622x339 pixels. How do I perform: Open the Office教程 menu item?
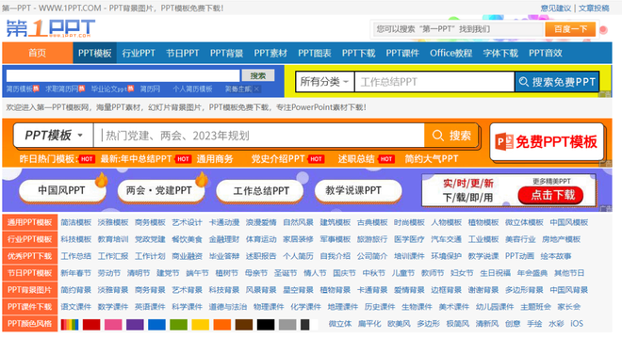pos(450,53)
